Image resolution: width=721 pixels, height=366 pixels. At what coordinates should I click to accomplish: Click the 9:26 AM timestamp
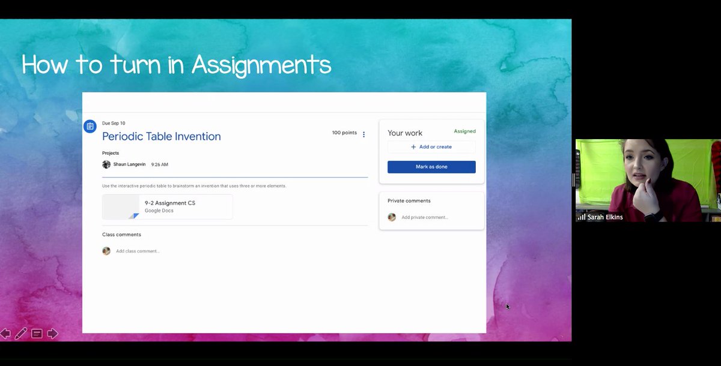(x=159, y=164)
